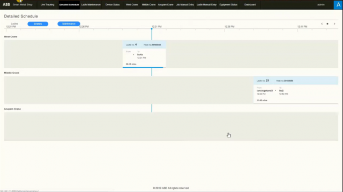Viewport: 343px width, 192px height.
Task: Open the Equipment Status page
Action: click(228, 5)
